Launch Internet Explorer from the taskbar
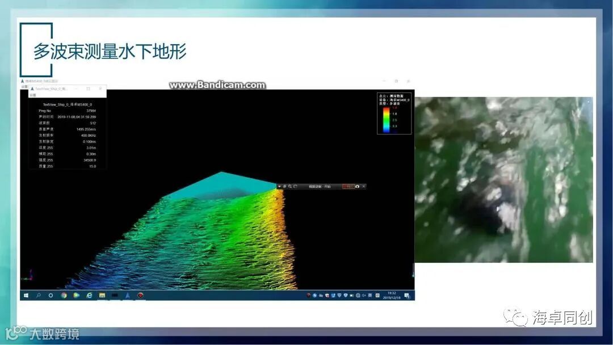The image size is (613, 345). pos(89,295)
